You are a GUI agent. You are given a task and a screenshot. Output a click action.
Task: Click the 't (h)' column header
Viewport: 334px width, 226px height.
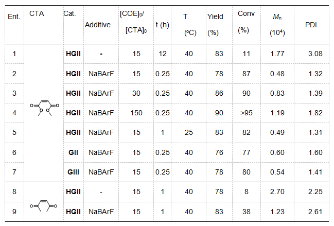[162, 25]
